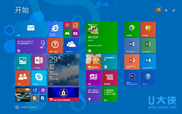
Task: Open the Beijing weather tile showing 29°
Action: (63, 70)
